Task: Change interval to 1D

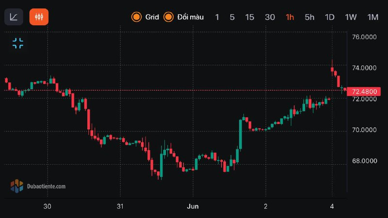Action: click(x=330, y=17)
